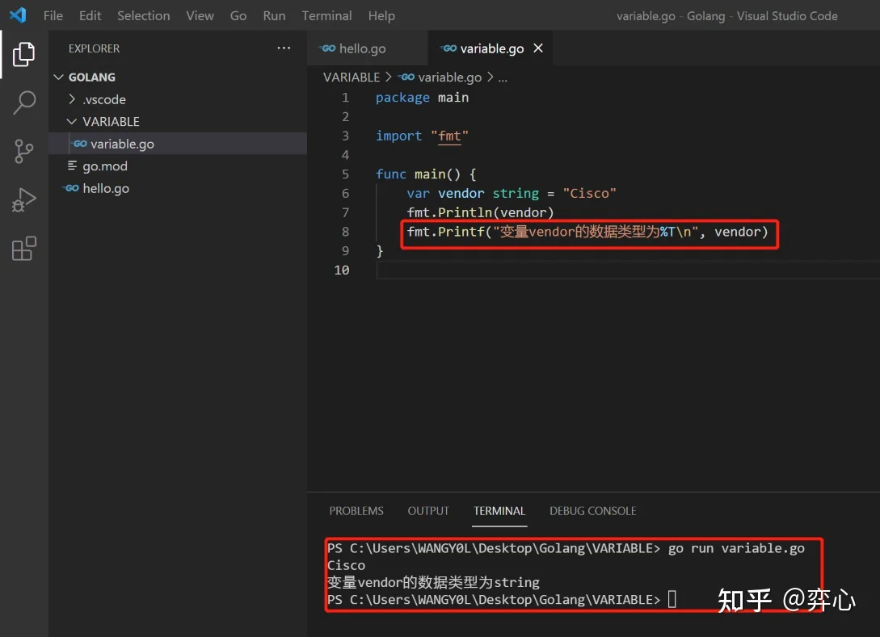
Task: Click the fmt.Println(vendor) code line
Action: 481,212
